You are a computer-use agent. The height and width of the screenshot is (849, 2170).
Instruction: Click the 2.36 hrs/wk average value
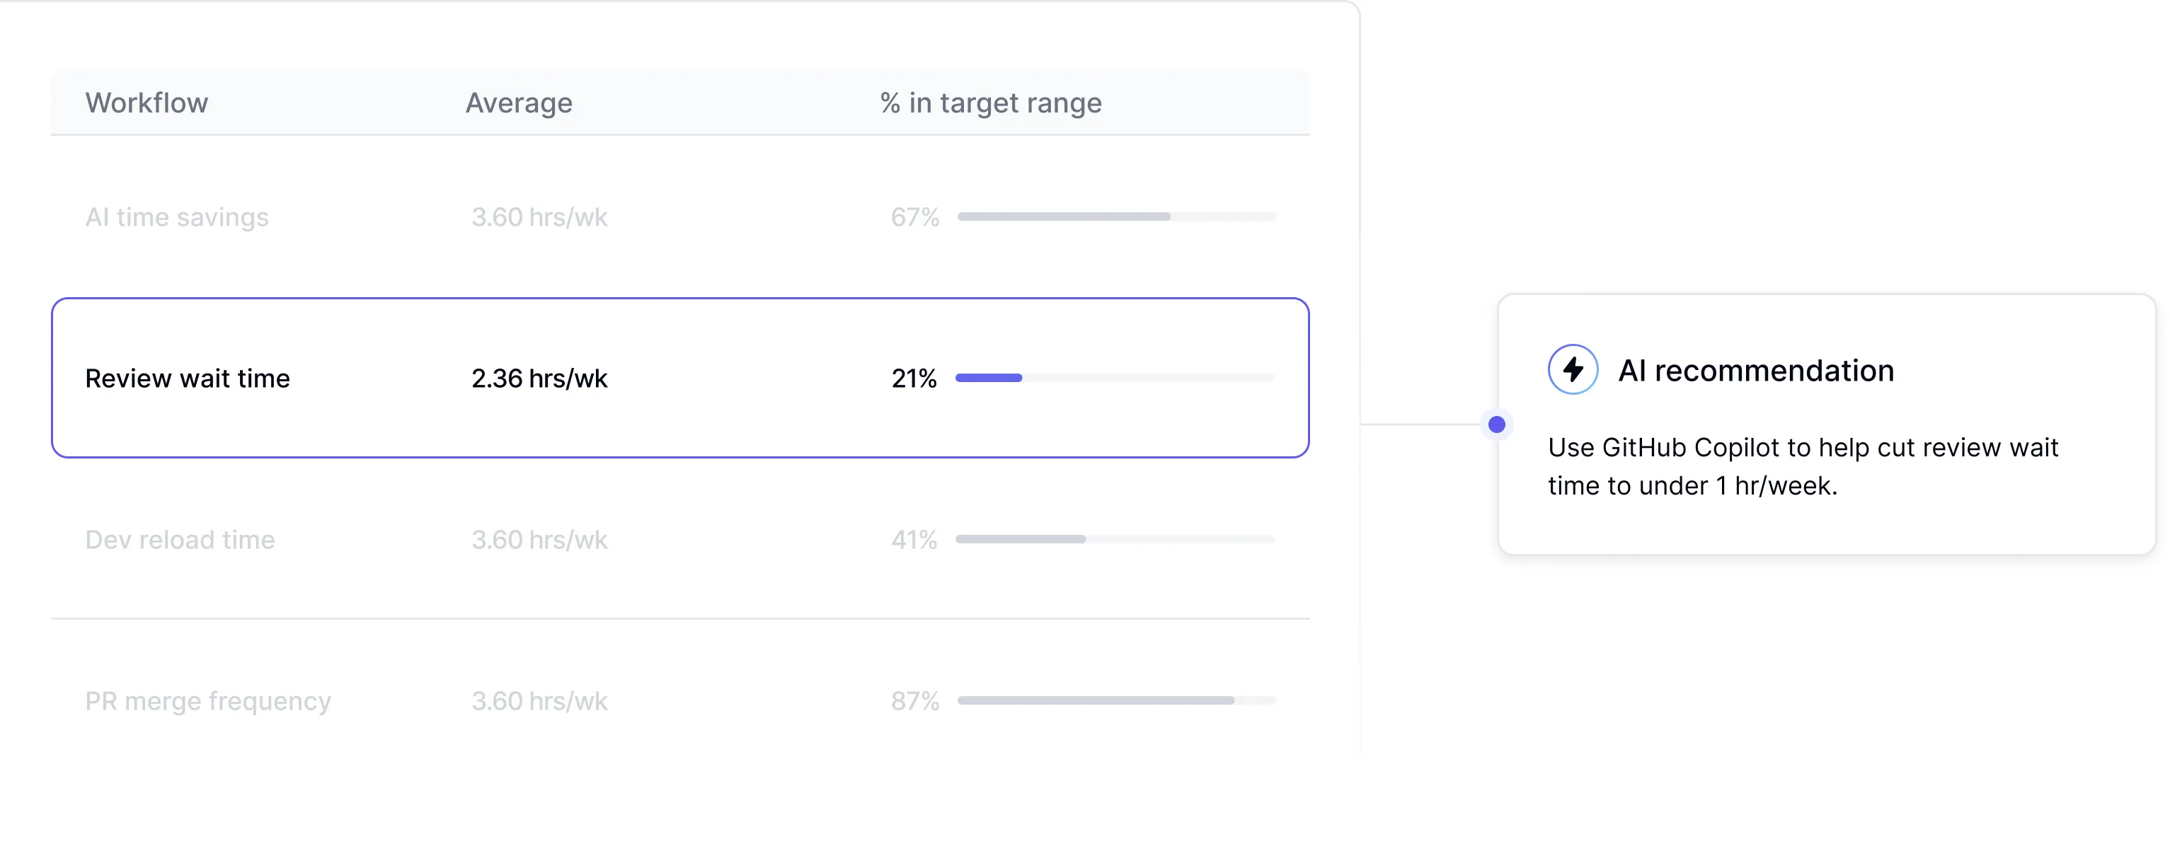pos(539,379)
